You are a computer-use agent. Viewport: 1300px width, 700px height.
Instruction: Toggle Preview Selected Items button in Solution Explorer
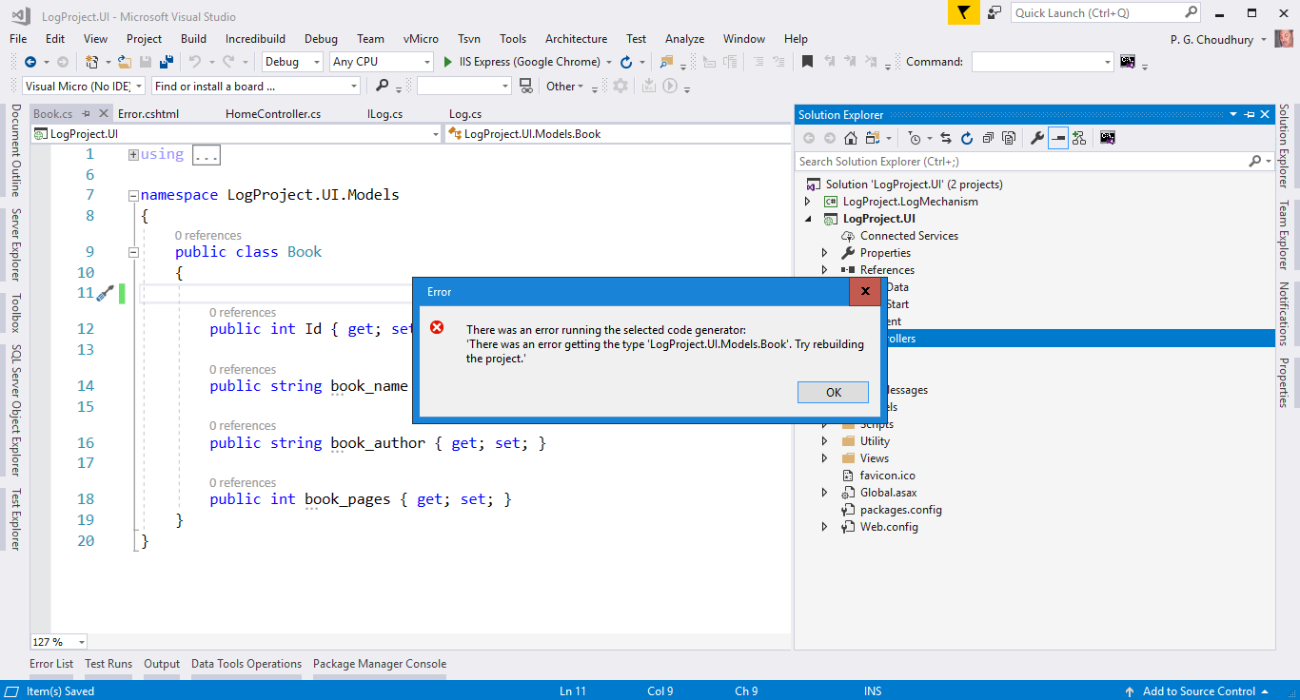click(1058, 138)
